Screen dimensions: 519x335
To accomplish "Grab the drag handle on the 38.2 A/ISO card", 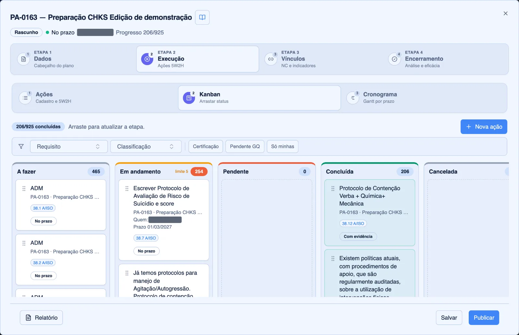I will tap(24, 243).
